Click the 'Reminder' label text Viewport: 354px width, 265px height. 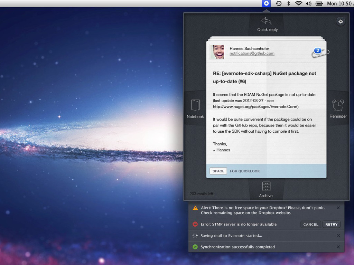coord(338,116)
